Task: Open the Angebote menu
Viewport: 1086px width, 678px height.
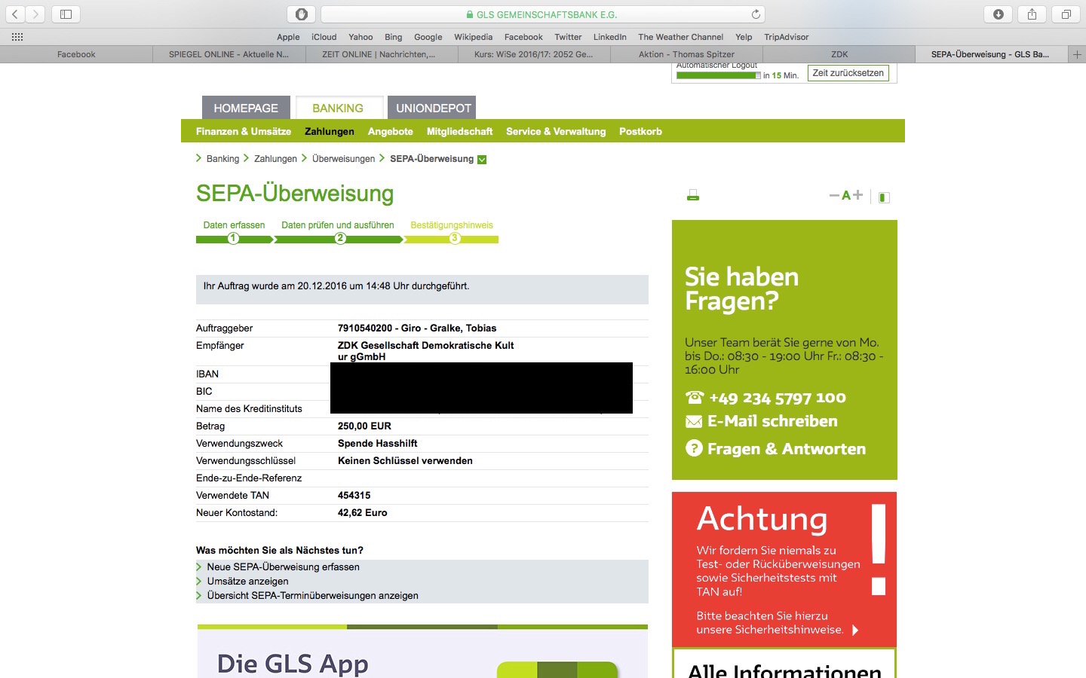Action: pos(391,131)
